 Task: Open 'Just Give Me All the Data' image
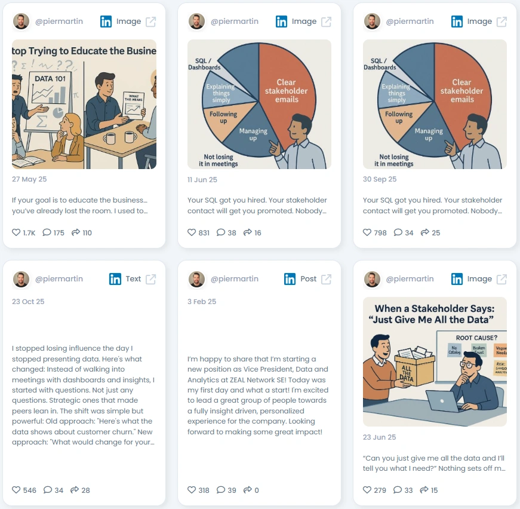click(435, 361)
